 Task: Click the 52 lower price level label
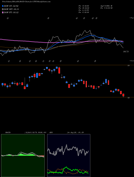pyautogui.click(x=128, y=98)
